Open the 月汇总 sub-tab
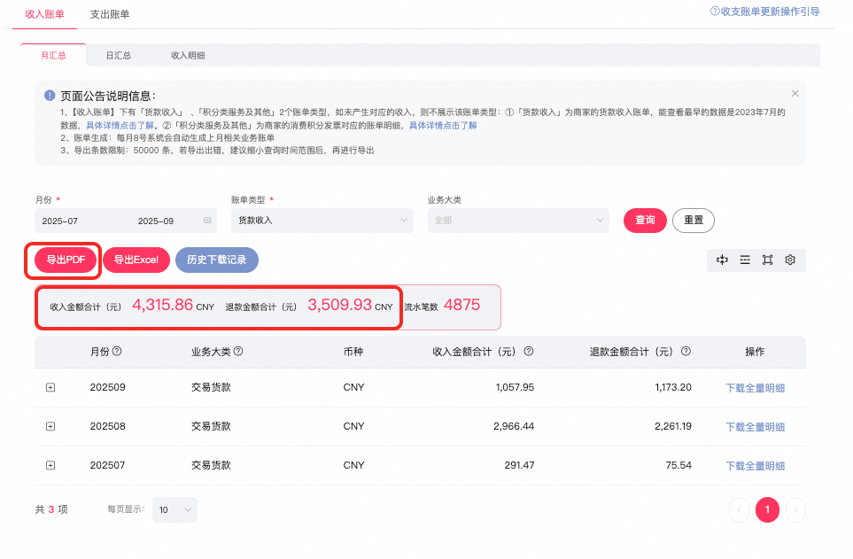 [x=53, y=56]
